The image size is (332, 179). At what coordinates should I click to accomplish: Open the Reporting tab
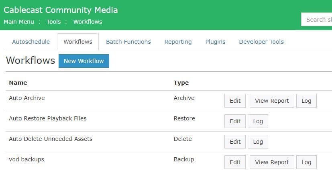point(178,42)
